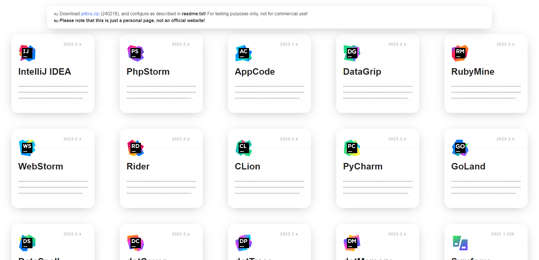The image size is (539, 260).
Task: Copy the masked license key under CLion
Action: pyautogui.click(x=269, y=188)
